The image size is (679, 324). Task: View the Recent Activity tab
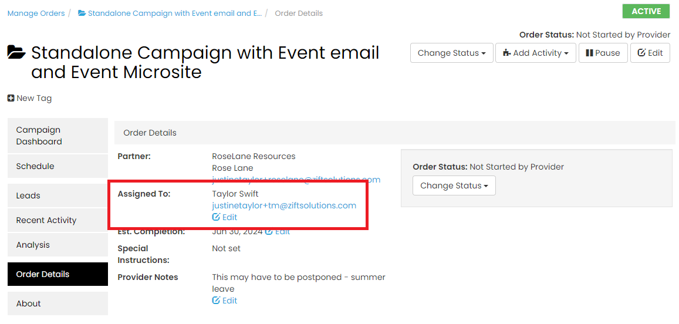[58, 220]
